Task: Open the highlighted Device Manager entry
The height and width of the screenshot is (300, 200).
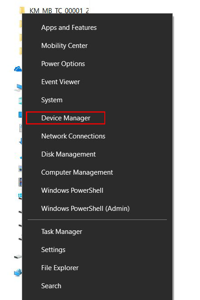Action: click(66, 118)
